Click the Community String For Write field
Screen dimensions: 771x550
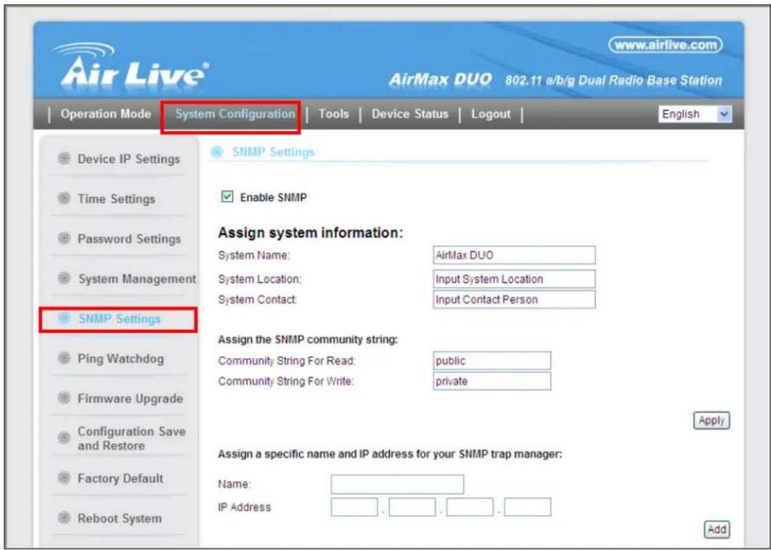pyautogui.click(x=492, y=381)
